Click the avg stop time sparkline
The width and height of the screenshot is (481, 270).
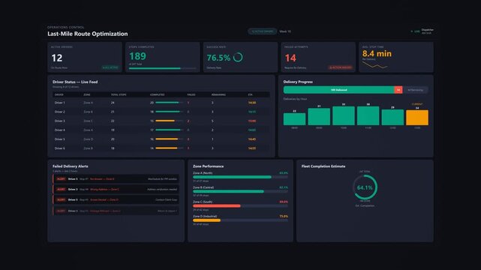[x=374, y=65]
